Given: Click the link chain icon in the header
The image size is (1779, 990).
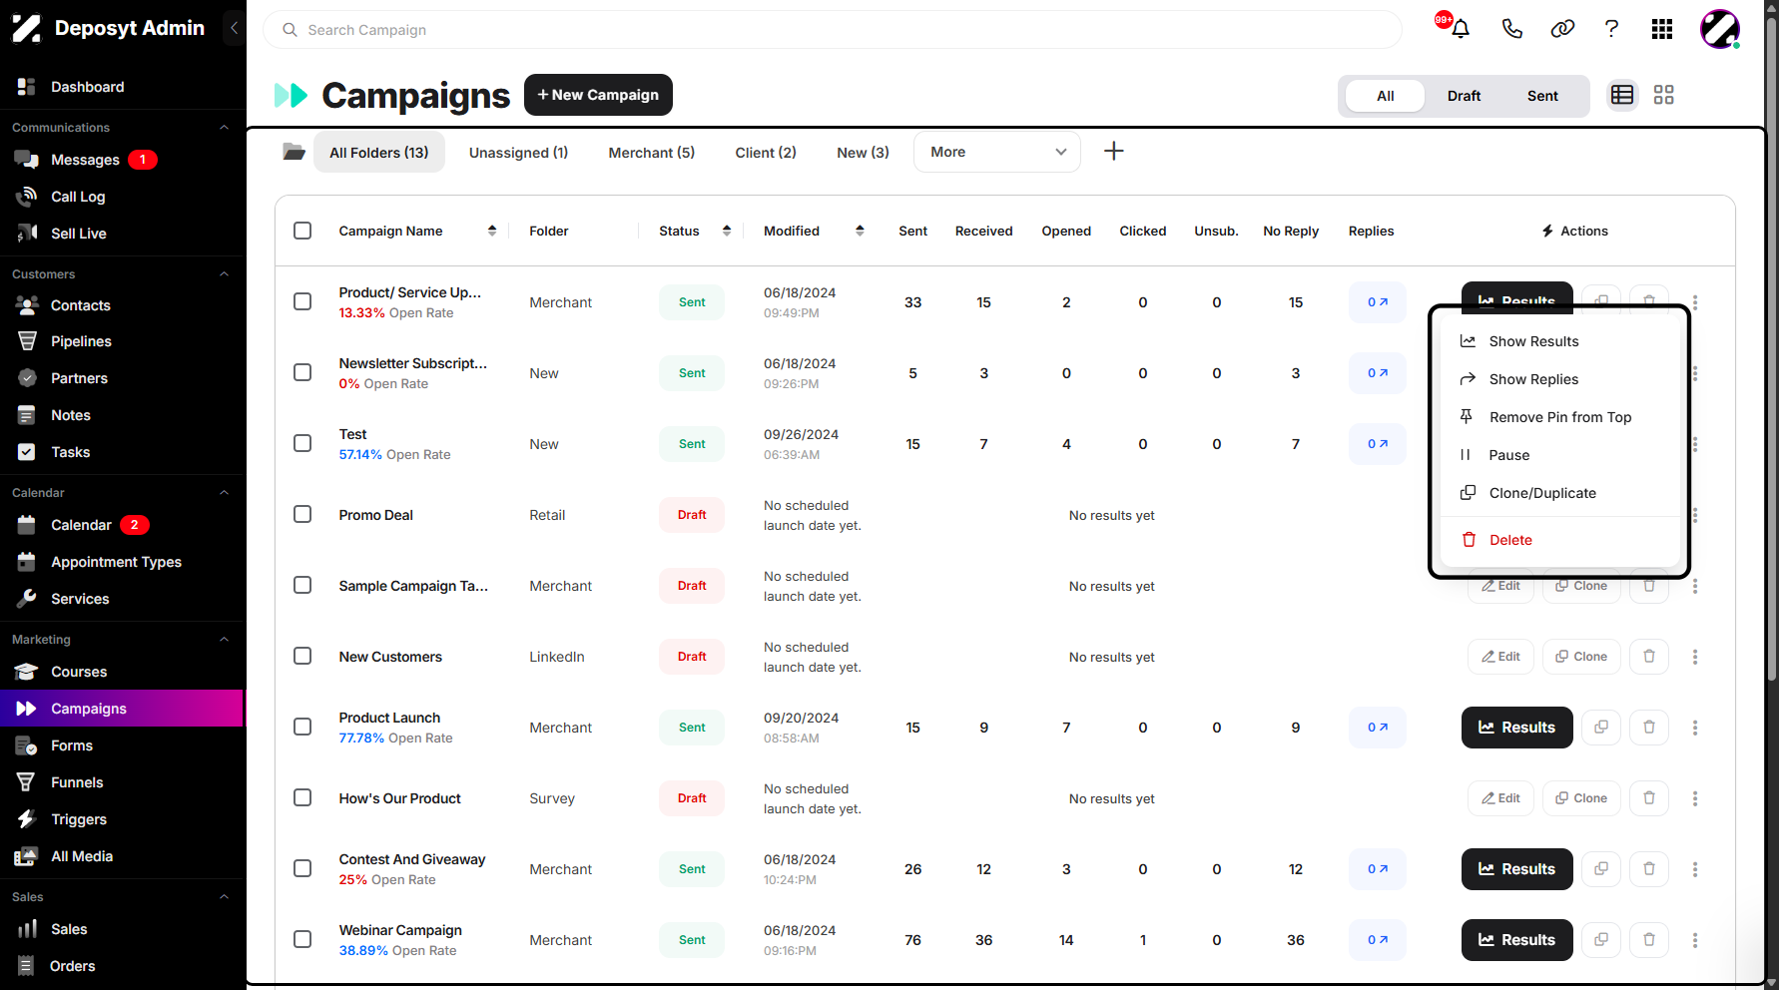Looking at the screenshot, I should [x=1562, y=29].
